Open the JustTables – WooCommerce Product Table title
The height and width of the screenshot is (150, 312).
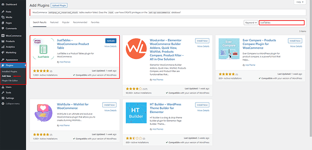[x=73, y=44]
